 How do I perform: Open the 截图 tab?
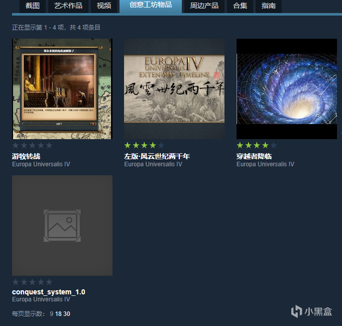(x=33, y=6)
